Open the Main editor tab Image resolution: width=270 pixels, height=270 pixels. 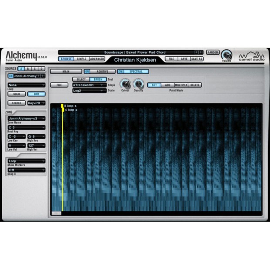point(66,71)
